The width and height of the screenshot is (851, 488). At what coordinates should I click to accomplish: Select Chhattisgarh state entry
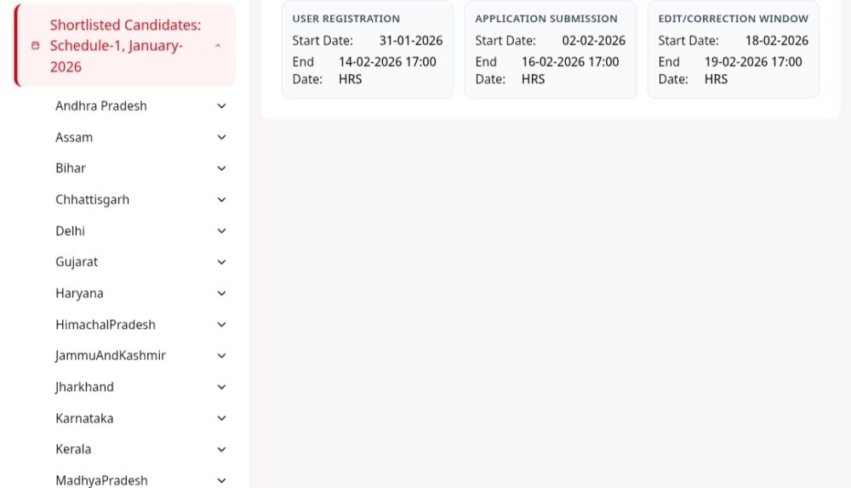pyautogui.click(x=92, y=200)
